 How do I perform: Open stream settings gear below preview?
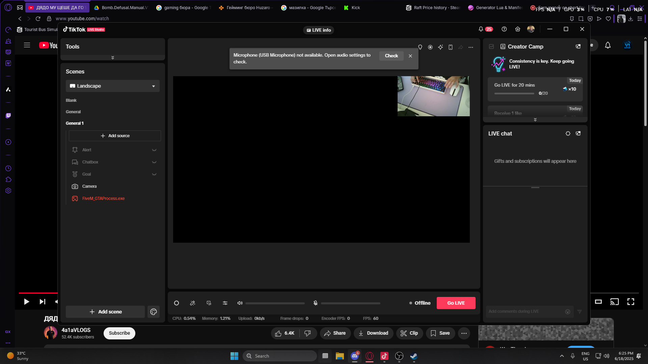click(177, 303)
